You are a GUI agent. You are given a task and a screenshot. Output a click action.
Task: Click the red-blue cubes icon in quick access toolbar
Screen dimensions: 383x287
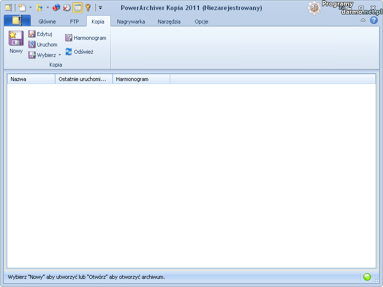coord(57,8)
